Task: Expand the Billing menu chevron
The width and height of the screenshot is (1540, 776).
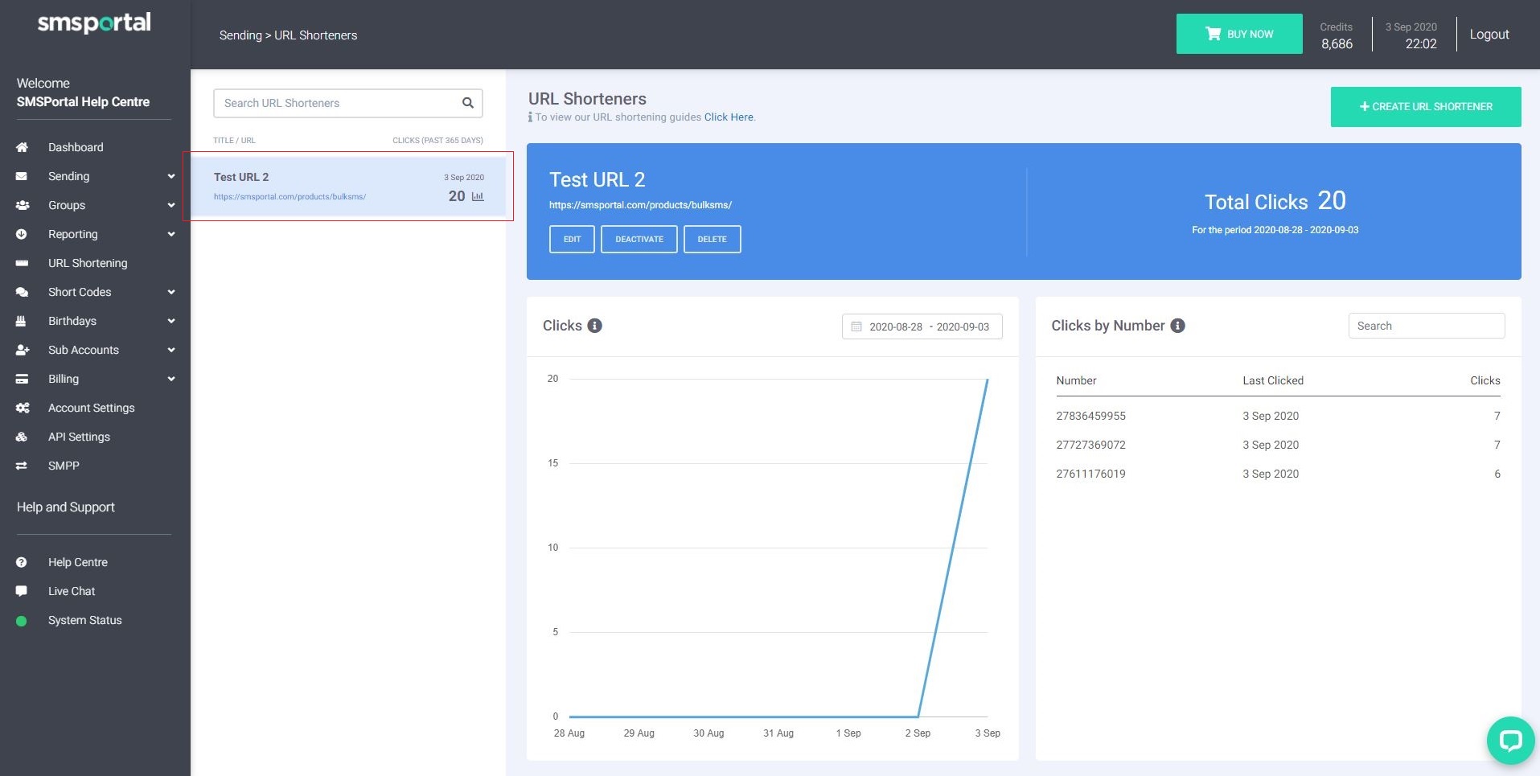Action: point(170,379)
